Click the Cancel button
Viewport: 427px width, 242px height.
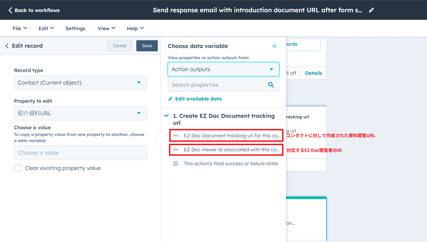[120, 46]
